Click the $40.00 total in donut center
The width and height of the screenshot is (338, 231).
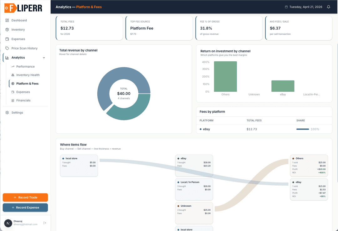click(124, 94)
